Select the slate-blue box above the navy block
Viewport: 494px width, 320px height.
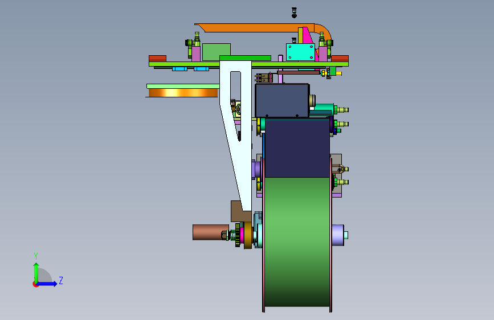tap(282, 100)
